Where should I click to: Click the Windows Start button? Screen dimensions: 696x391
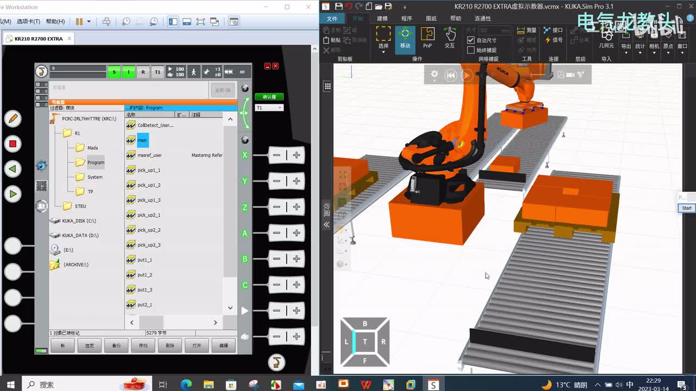[x=10, y=384]
